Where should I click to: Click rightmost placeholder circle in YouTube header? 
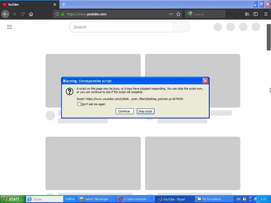pyautogui.click(x=256, y=27)
